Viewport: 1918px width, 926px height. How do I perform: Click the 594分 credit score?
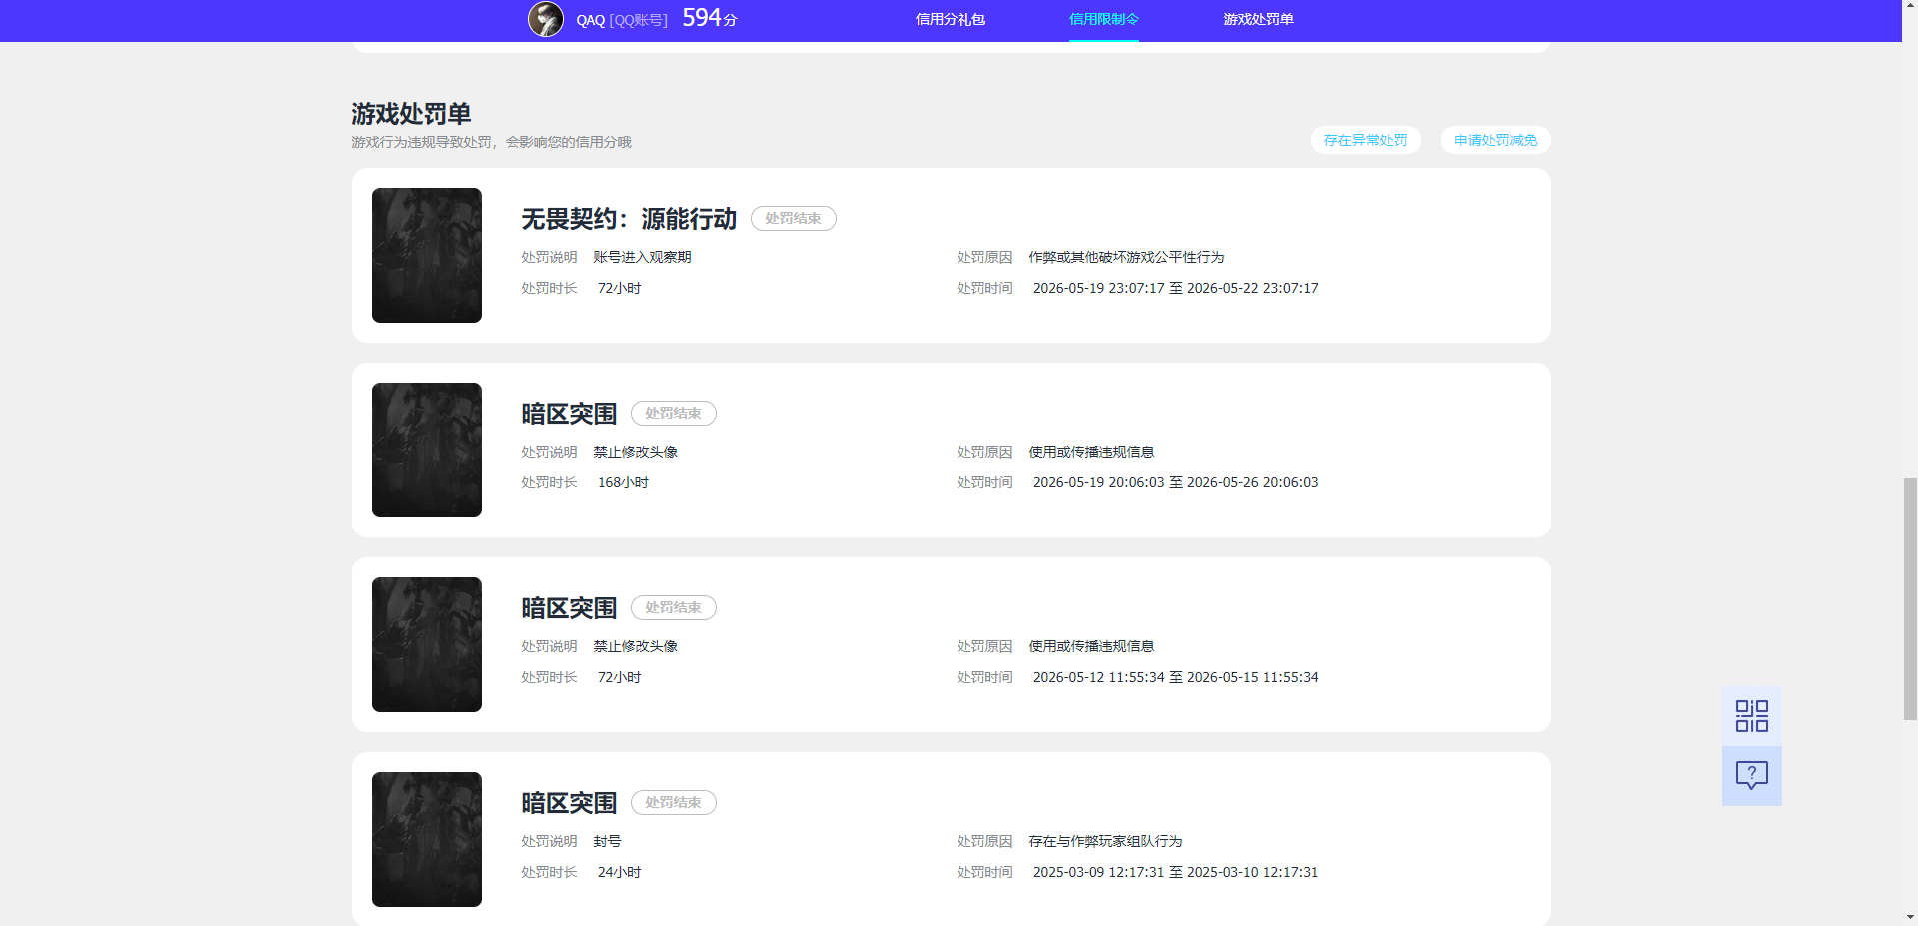click(x=709, y=18)
